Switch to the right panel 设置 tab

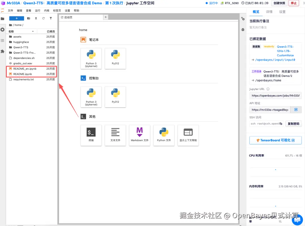(x=282, y=12)
